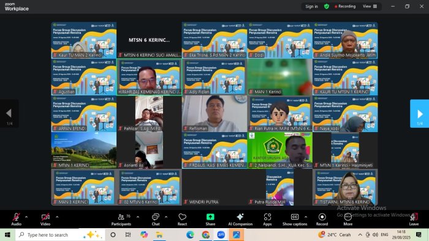Select the MAN 1 Kerinci tile
Image resolution: width=429 pixels, height=241 pixels.
tap(280, 77)
